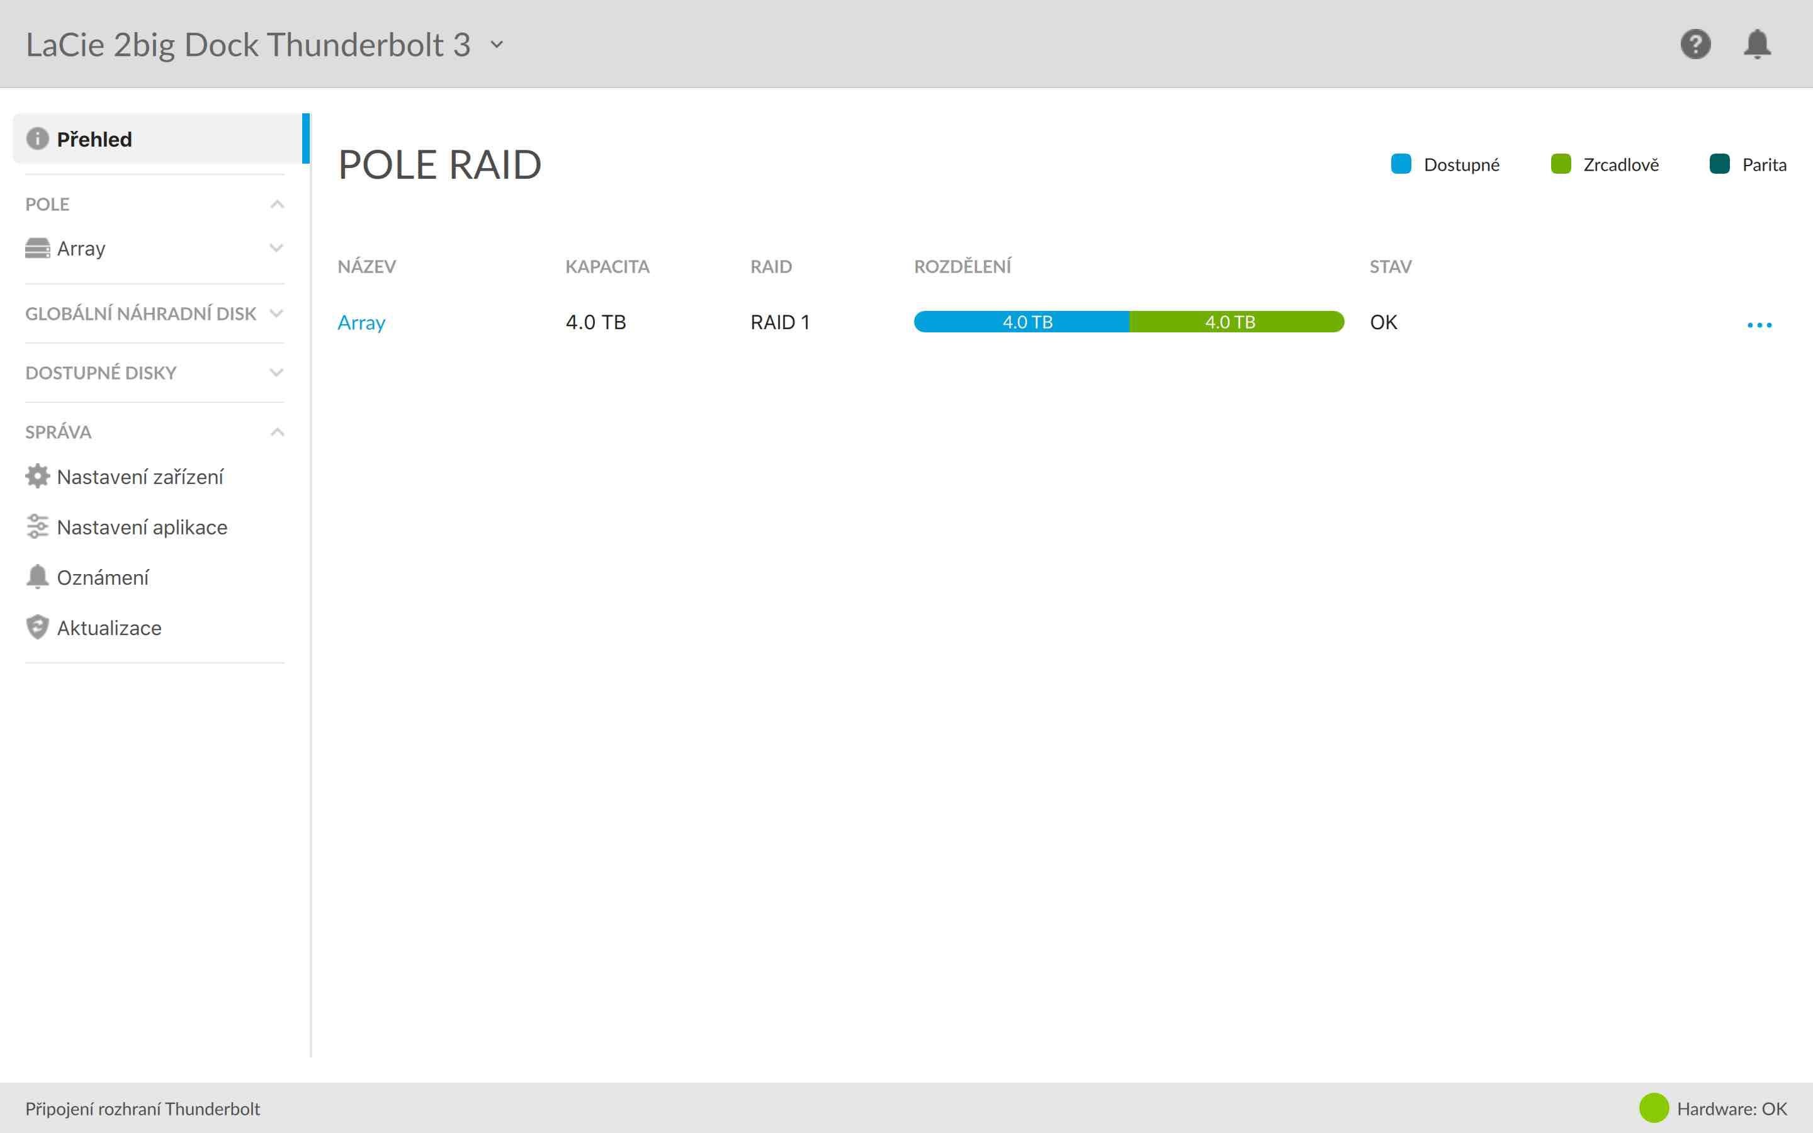Click the Array drive icon in sidebar
Screen dimensions: 1813x1133
(38, 248)
